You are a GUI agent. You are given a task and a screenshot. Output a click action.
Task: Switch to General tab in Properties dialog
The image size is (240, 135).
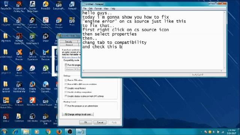point(69,45)
